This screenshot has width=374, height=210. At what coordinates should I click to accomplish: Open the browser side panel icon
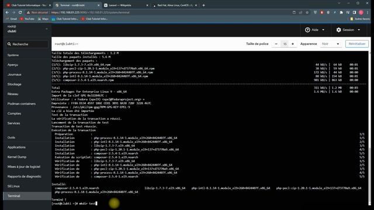point(355,12)
